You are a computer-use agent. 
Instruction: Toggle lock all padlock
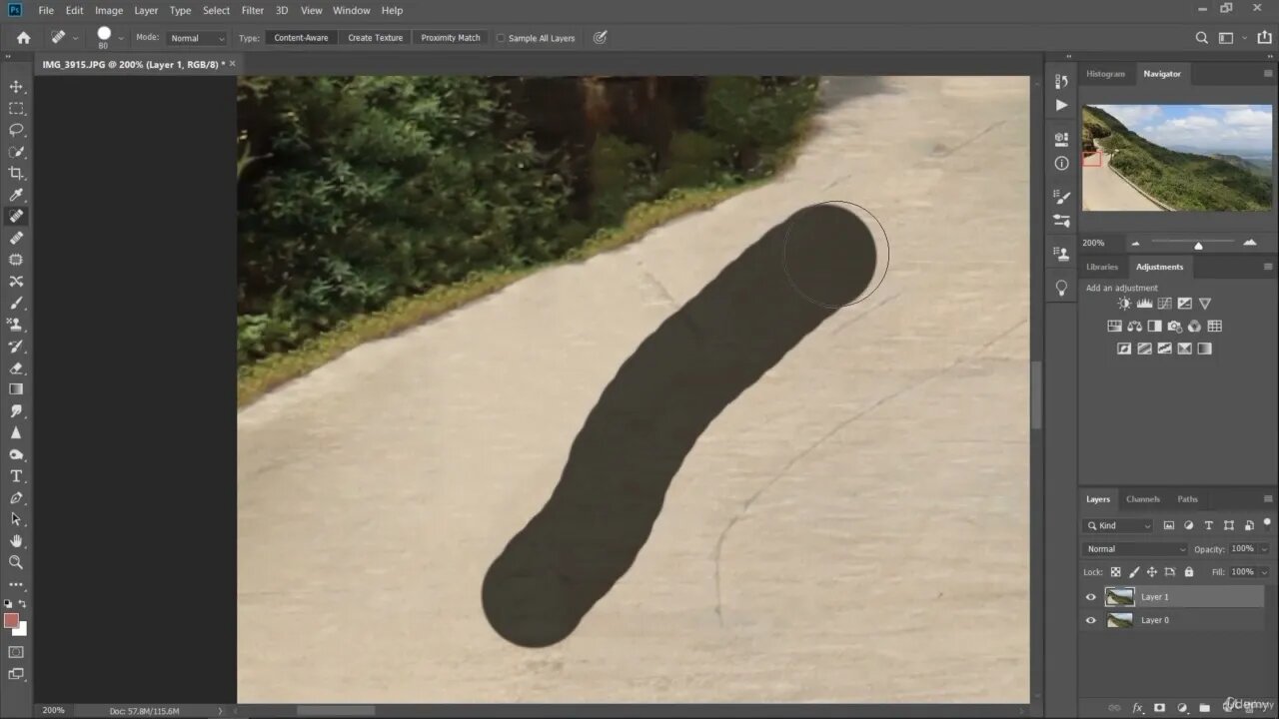pos(1189,572)
